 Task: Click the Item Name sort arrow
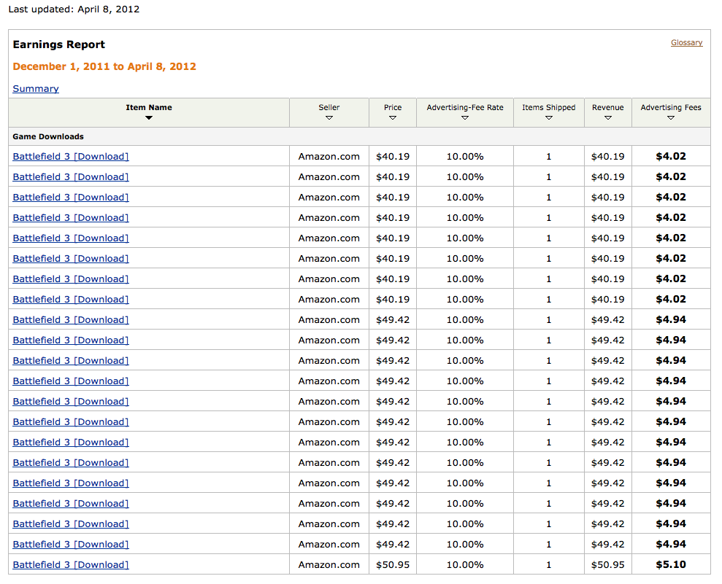148,118
